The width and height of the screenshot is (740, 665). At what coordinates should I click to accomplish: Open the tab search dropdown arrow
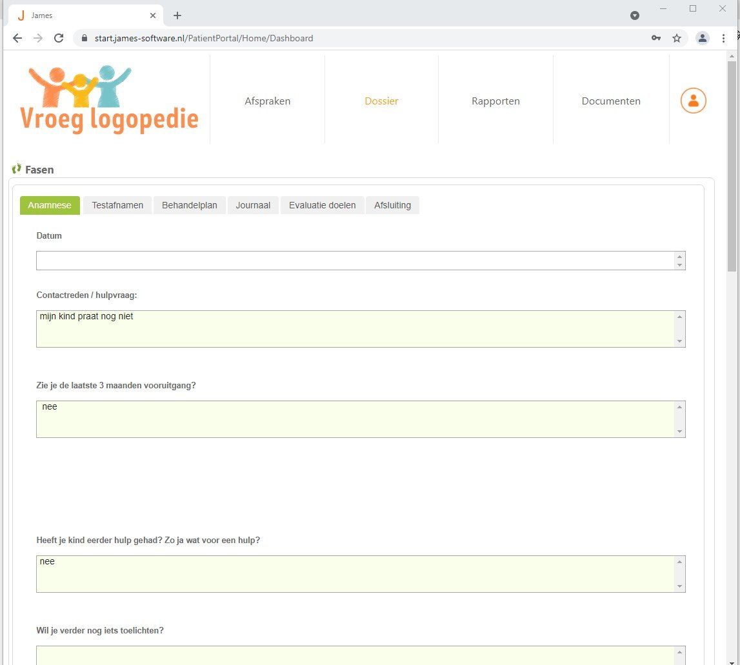(x=634, y=15)
